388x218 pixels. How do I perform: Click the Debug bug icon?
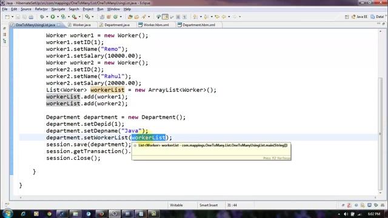point(42,17)
